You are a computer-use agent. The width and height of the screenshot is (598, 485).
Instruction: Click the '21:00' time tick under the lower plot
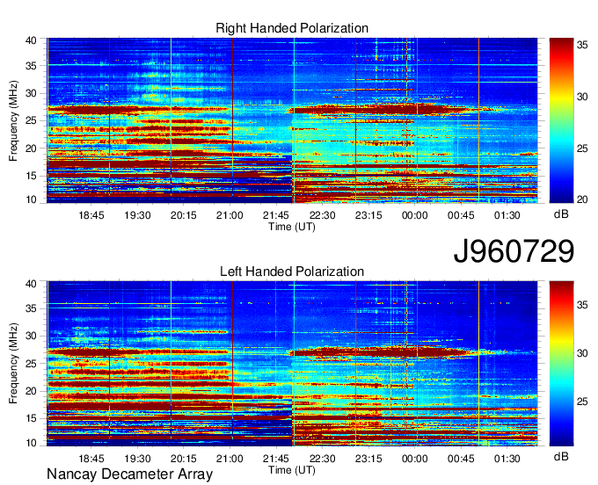pos(230,459)
